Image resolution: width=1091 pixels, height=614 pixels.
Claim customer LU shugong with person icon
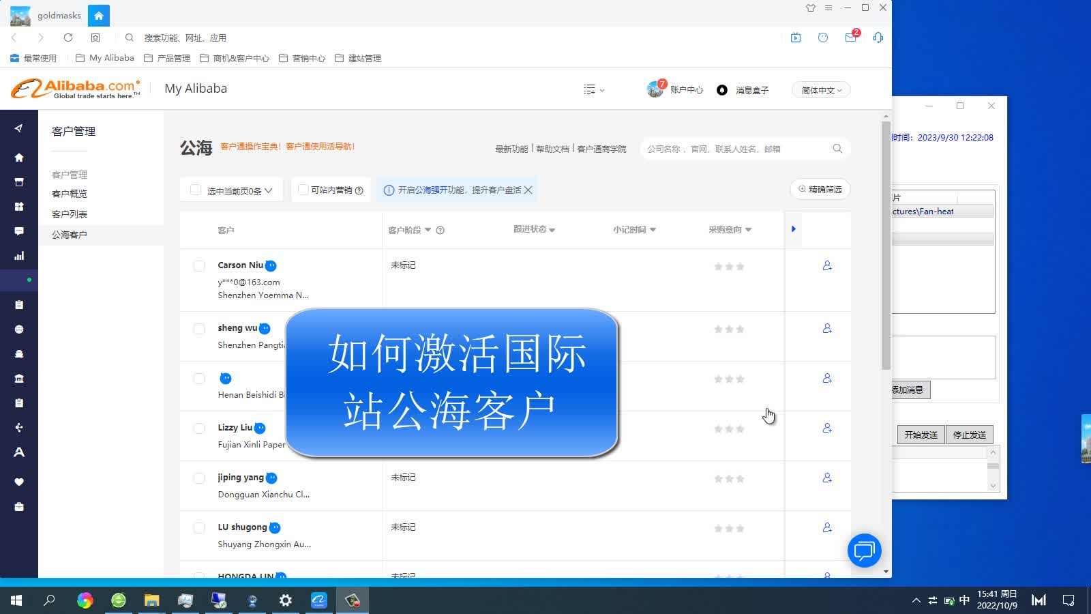click(827, 527)
